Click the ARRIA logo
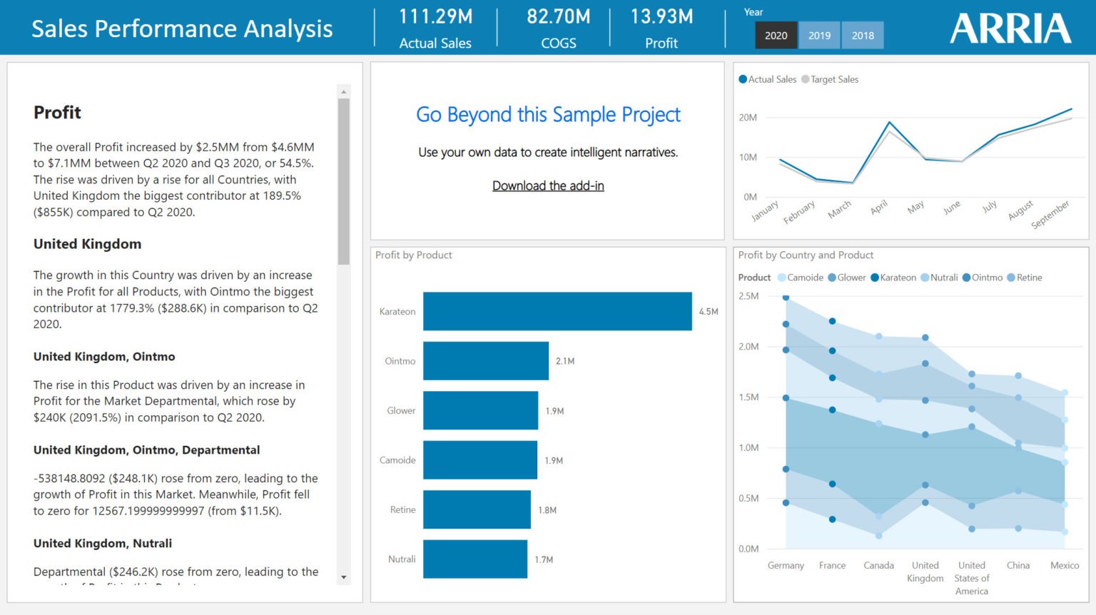Image resolution: width=1096 pixels, height=615 pixels. [x=1010, y=29]
